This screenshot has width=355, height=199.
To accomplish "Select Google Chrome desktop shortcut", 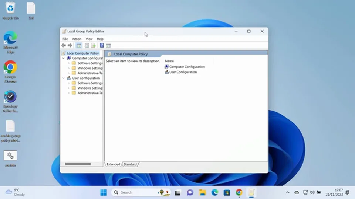I will click(10, 71).
